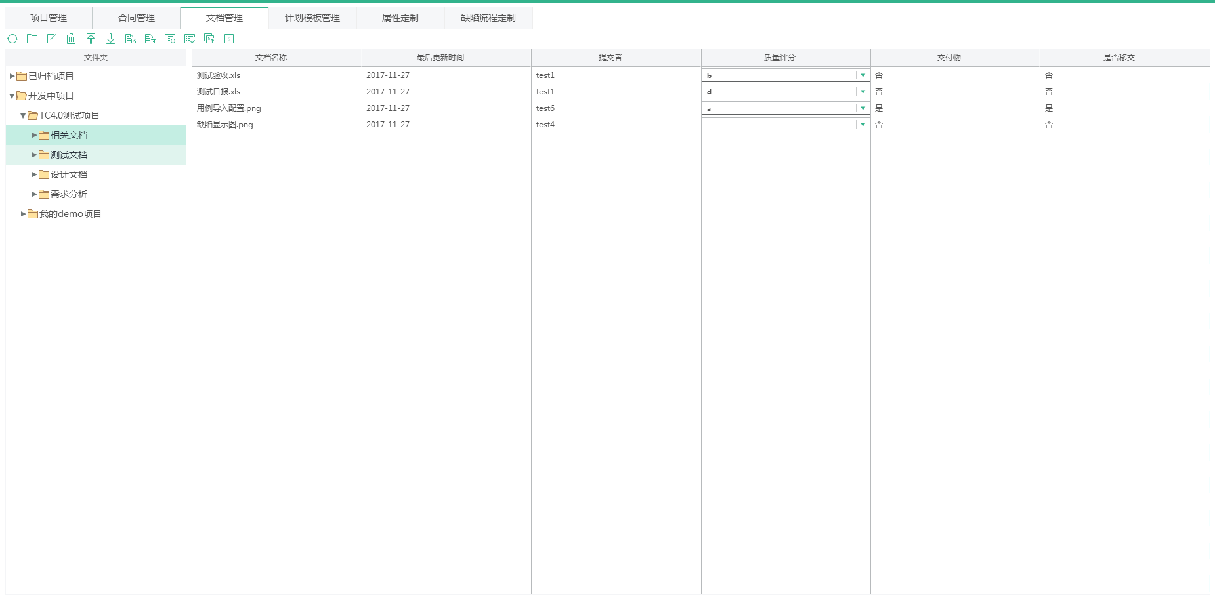Viewport: 1215px width, 595px height.
Task: Click the new folder icon
Action: (x=32, y=39)
